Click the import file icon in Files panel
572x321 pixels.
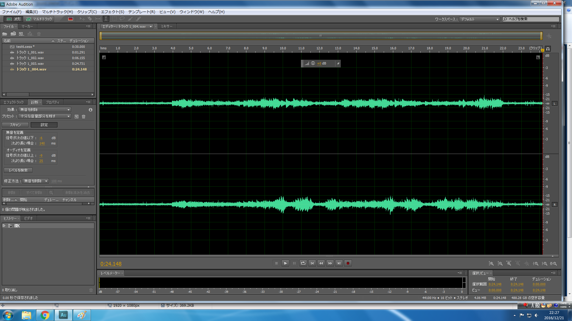coord(13,34)
